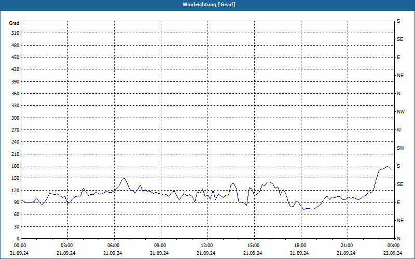415x259 pixels.
Task: Click the 00:00 label above 22.09.24
Action: (x=394, y=246)
